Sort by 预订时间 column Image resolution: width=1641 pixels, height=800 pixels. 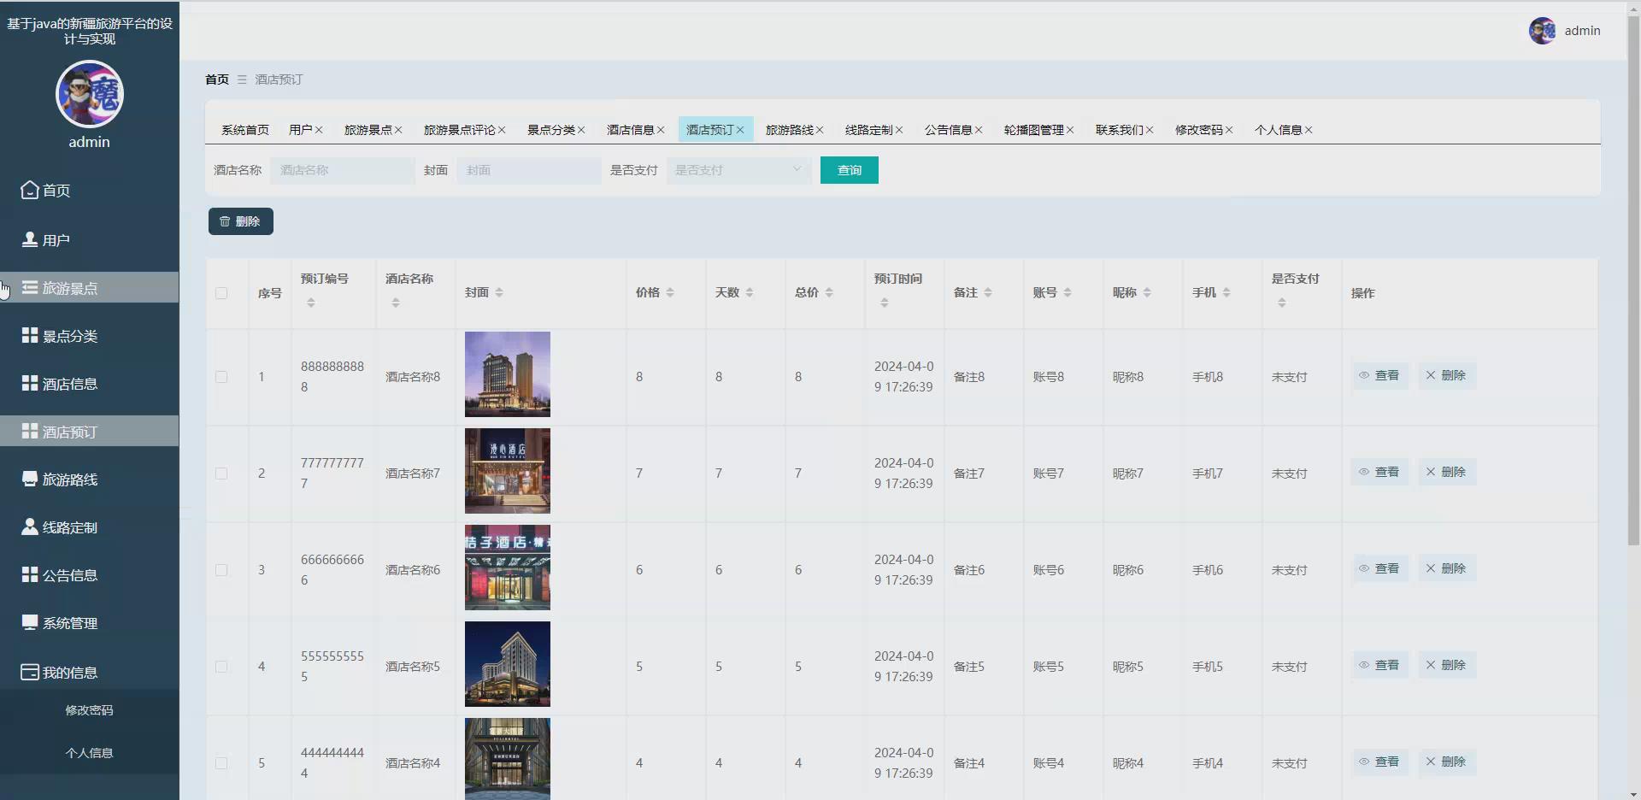pos(885,303)
